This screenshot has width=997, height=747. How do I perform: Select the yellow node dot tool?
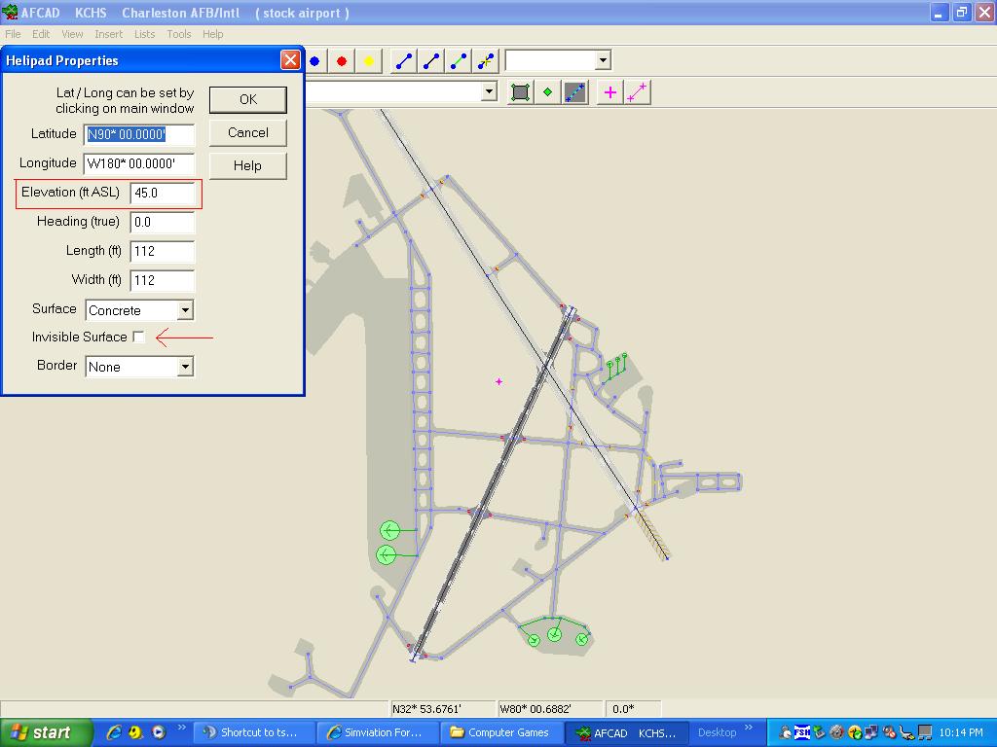369,61
